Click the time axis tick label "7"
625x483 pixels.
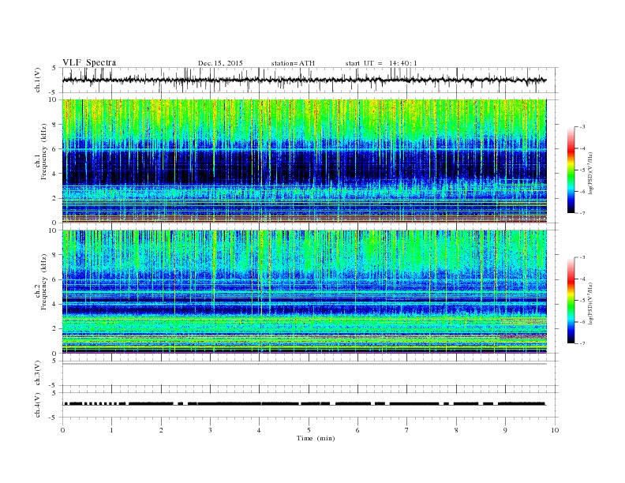point(407,430)
